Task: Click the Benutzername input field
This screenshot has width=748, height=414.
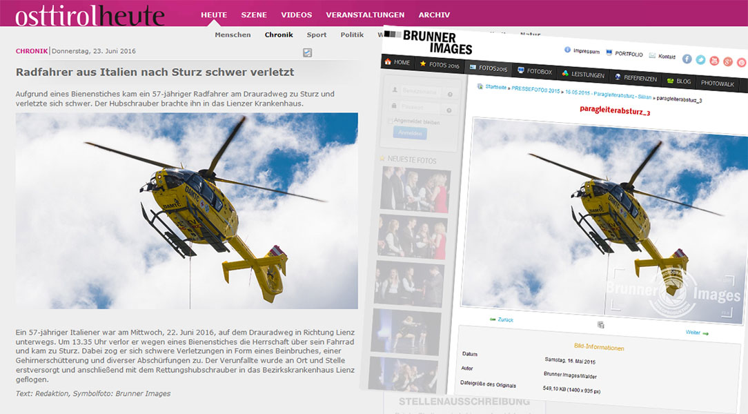Action: (420, 92)
